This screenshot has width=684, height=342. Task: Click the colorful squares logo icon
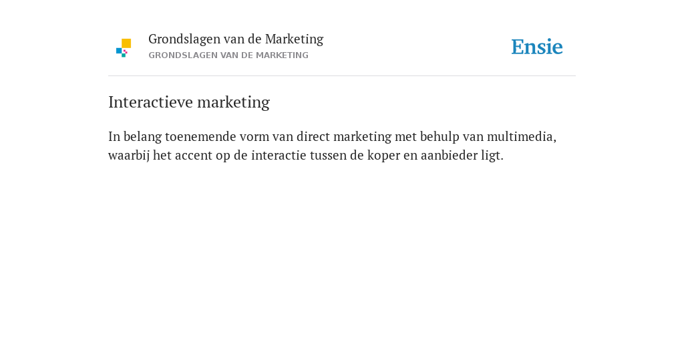point(124,48)
